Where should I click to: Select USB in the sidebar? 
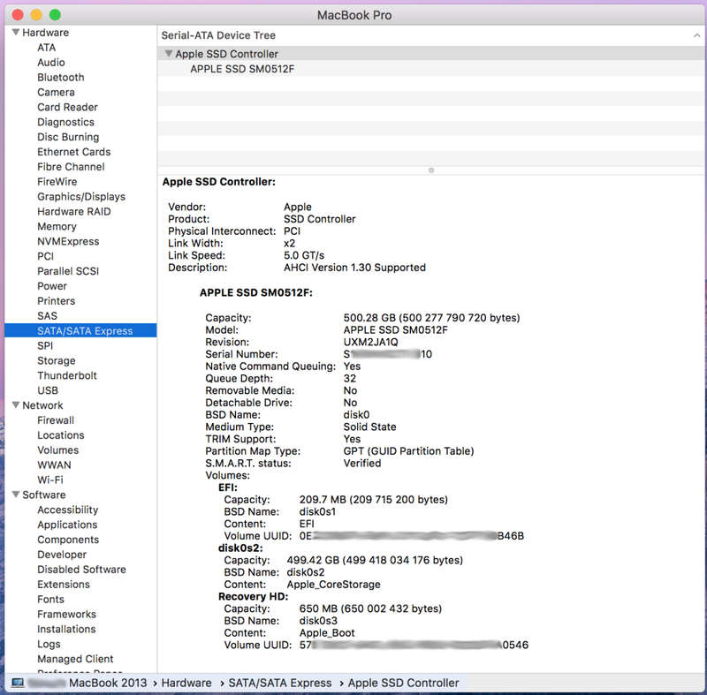pyautogui.click(x=48, y=390)
